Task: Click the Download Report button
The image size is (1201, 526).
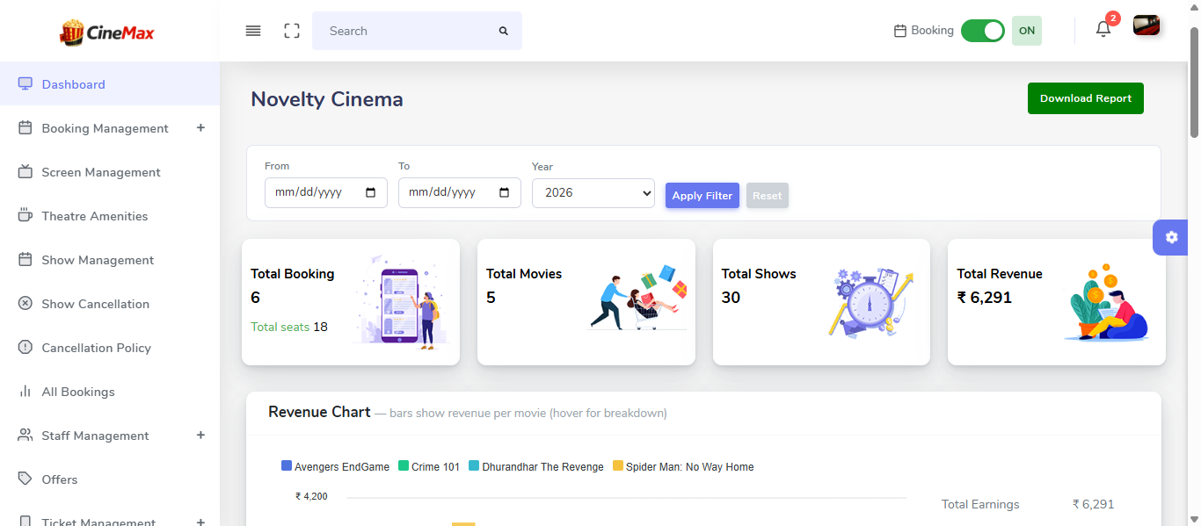Action: coord(1085,97)
